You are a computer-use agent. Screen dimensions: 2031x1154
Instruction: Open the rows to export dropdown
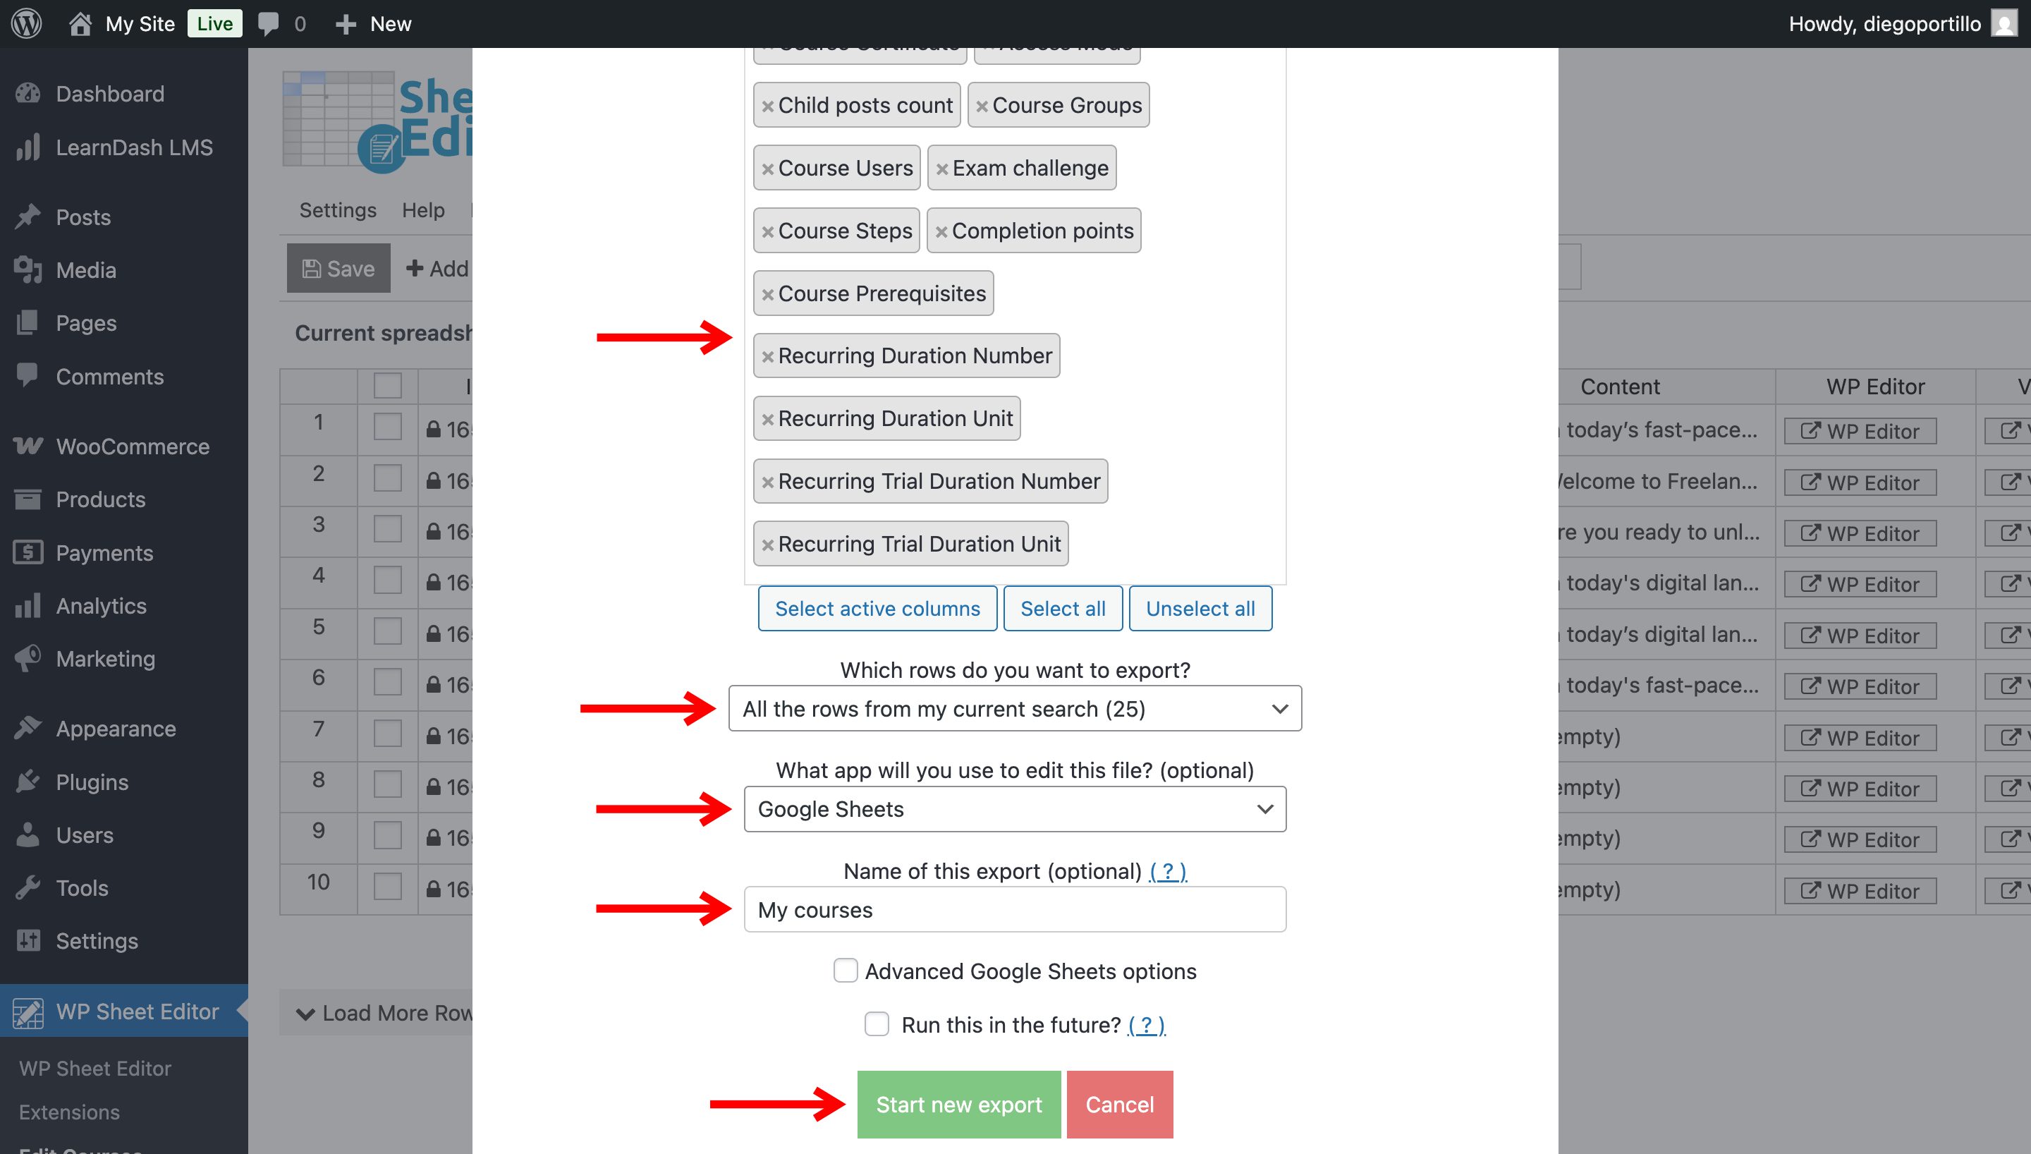[x=1014, y=707]
